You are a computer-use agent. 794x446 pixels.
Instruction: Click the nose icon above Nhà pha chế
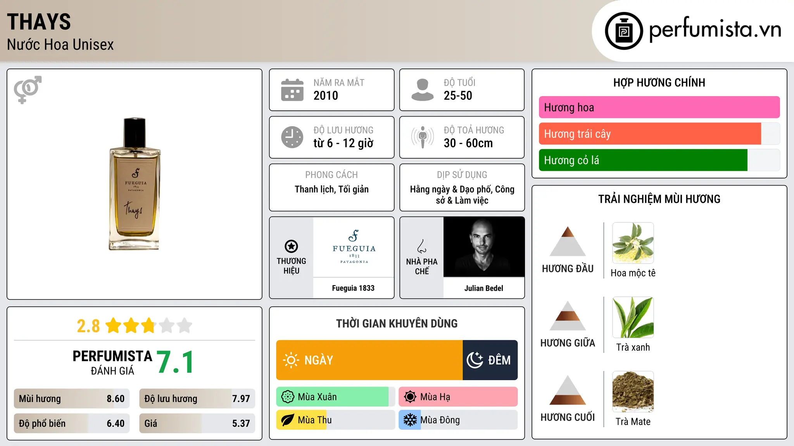(422, 246)
